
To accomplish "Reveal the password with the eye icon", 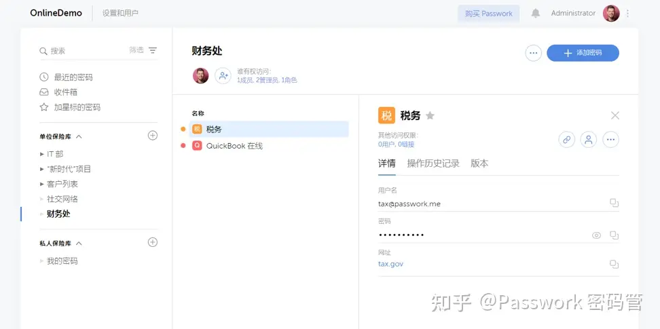I will point(596,235).
